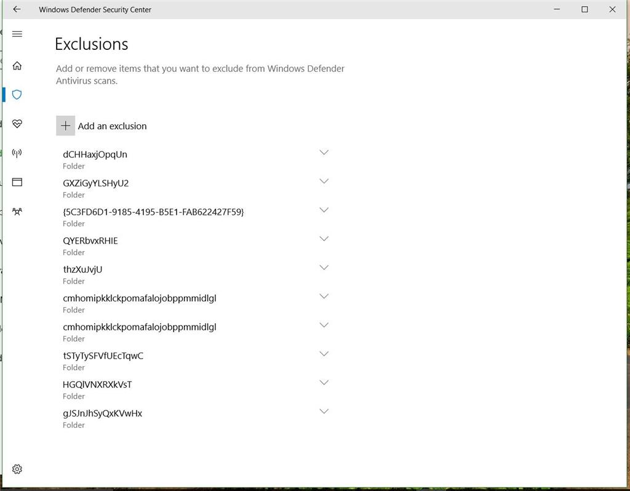Viewport: 630px width, 491px height.
Task: Open Device performance & health heart icon
Action: (x=17, y=124)
